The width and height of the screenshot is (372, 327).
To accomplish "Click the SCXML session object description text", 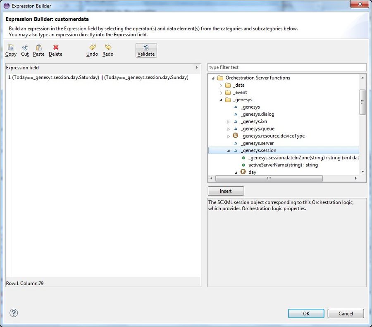I will 281,206.
